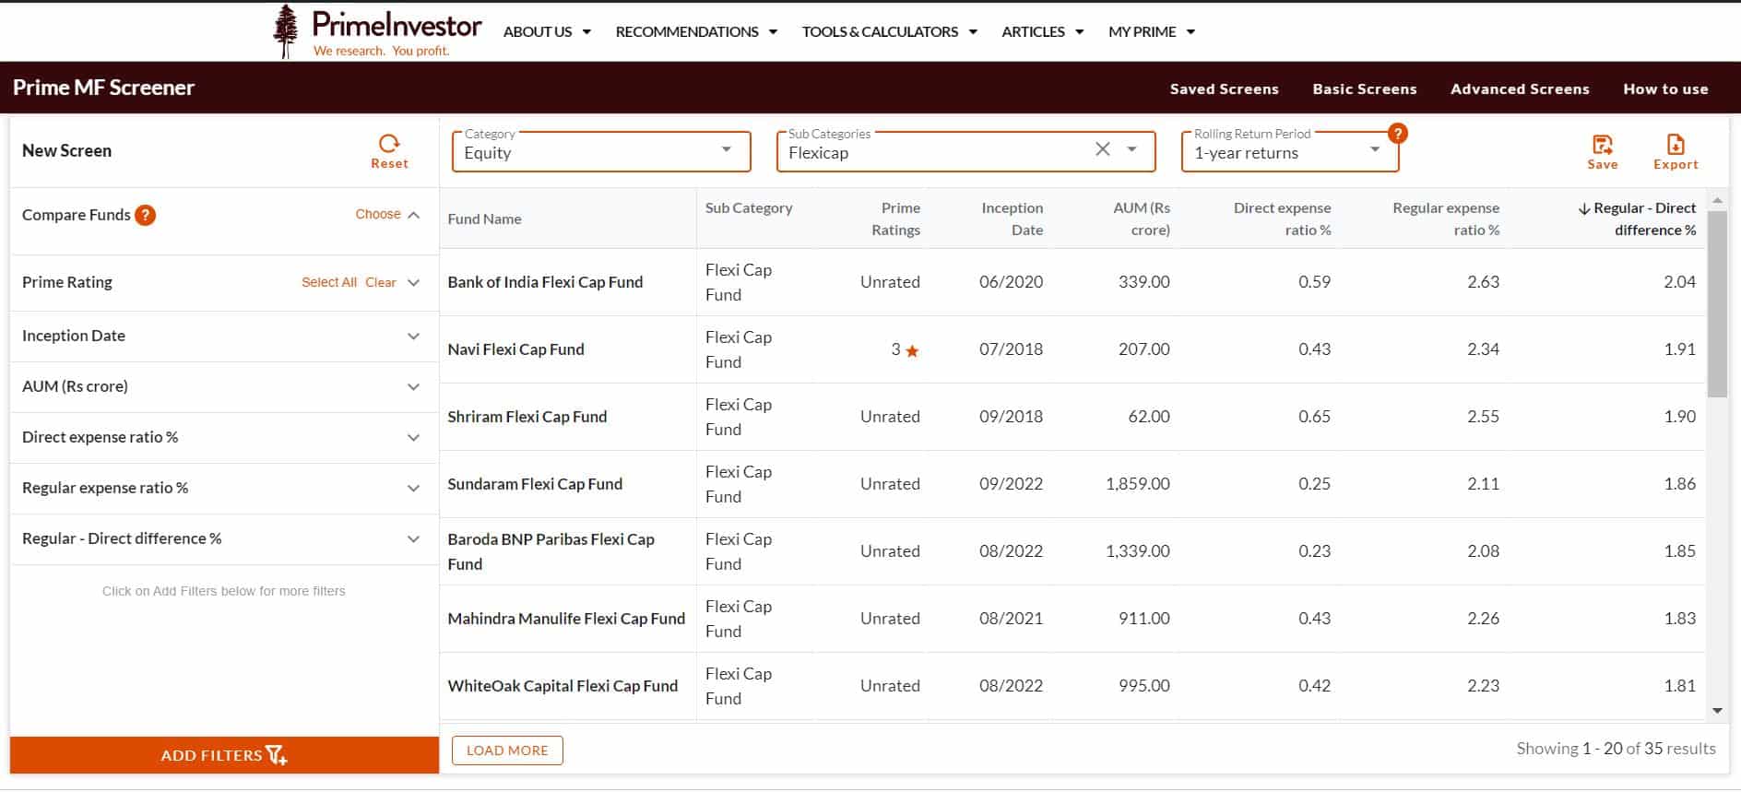Click the results count text
The width and height of the screenshot is (1741, 792).
1616,749
